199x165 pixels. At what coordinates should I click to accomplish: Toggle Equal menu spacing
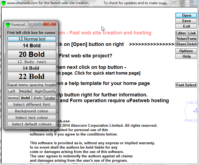pos(31,85)
